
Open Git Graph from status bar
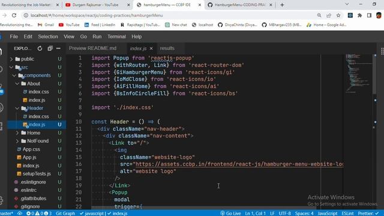tap(65, 214)
